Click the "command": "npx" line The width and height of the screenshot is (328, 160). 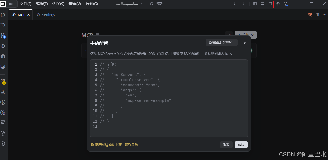[x=130, y=85]
